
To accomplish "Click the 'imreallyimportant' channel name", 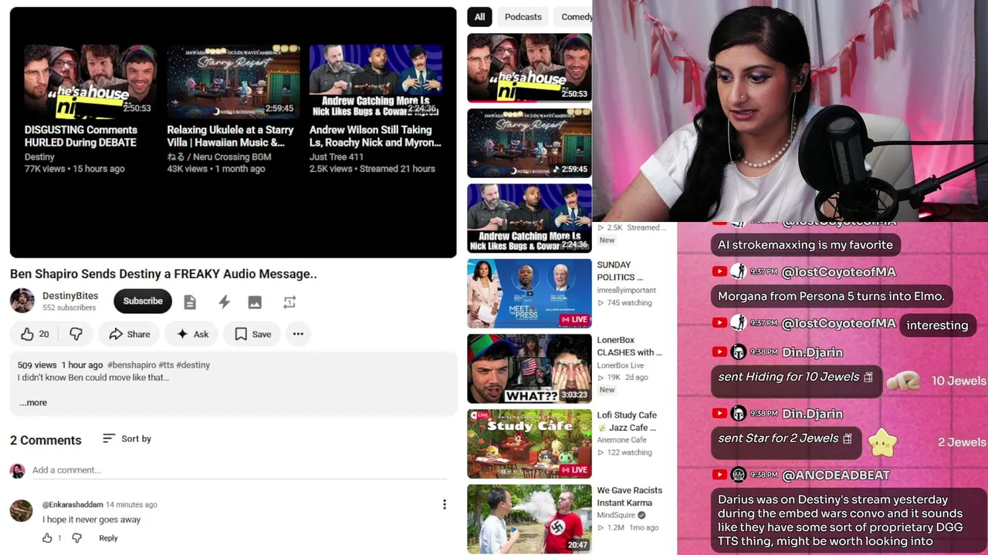I will (626, 290).
